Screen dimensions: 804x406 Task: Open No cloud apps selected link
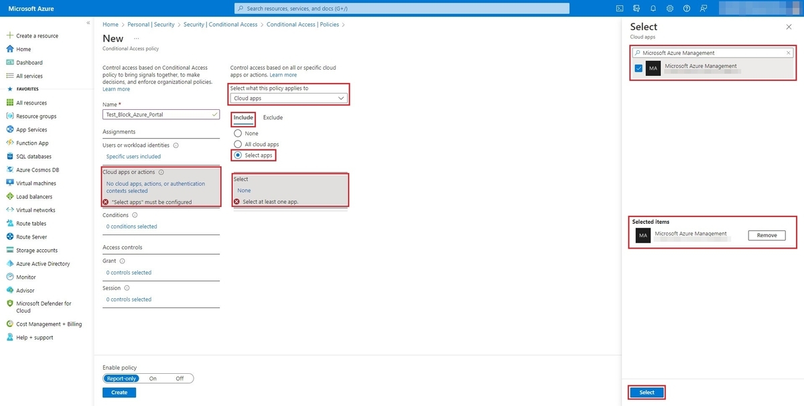coord(155,187)
